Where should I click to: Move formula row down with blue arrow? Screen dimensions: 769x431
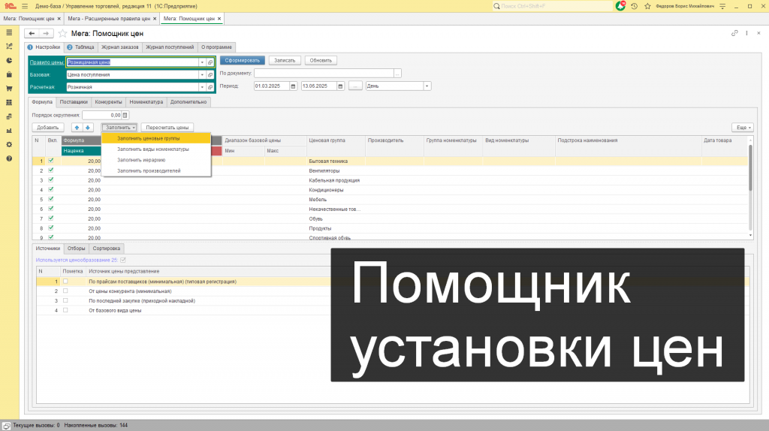(x=88, y=128)
